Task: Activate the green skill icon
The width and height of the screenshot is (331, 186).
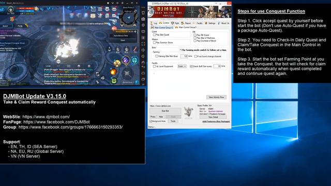Action: (x=114, y=81)
